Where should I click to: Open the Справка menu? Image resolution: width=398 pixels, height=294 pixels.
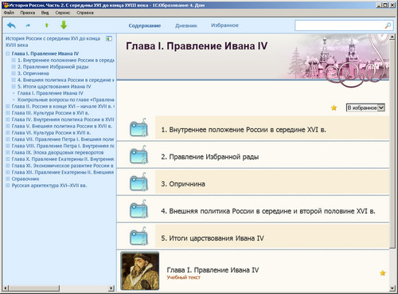pos(85,13)
